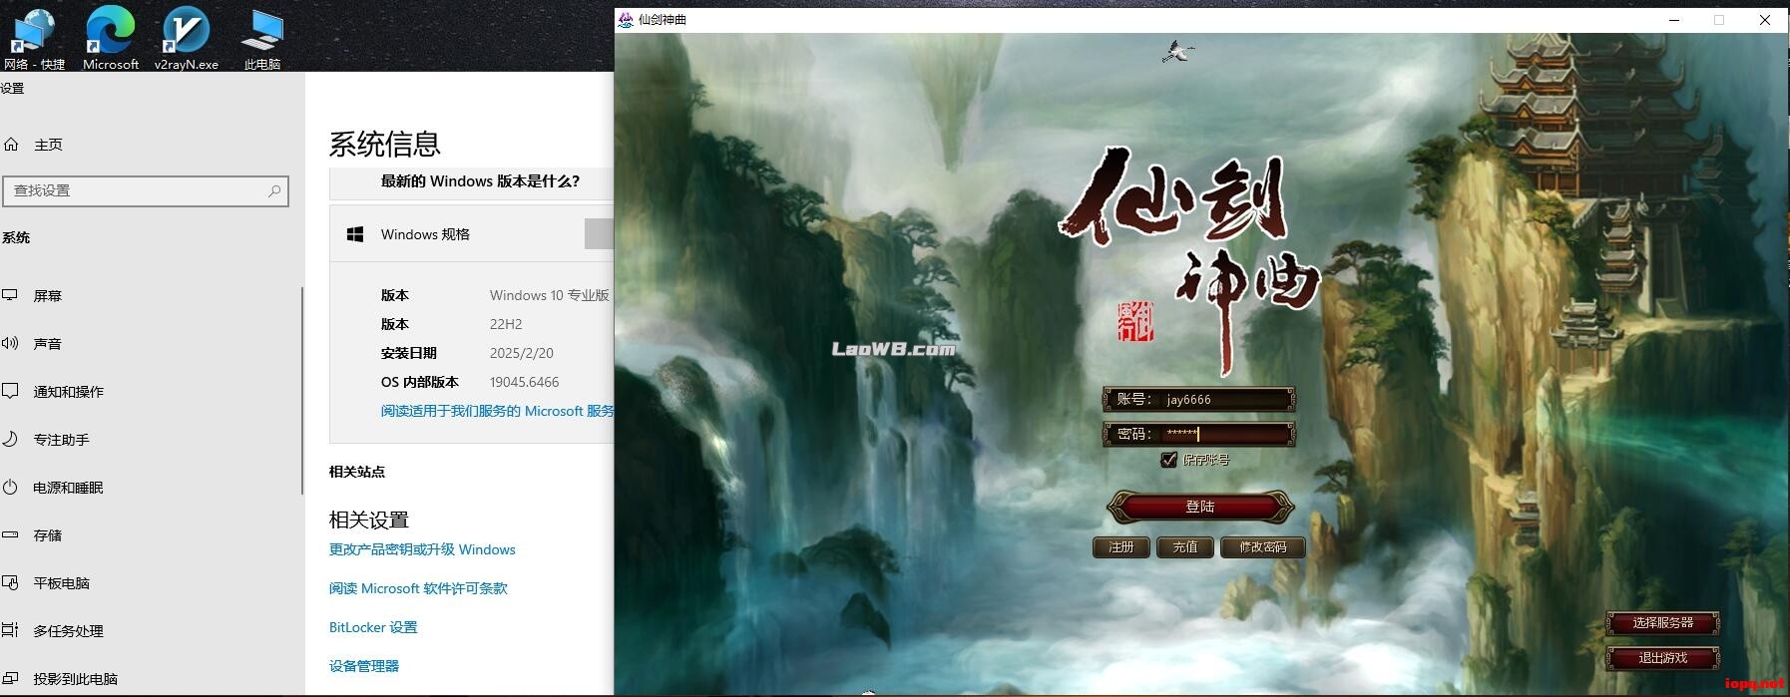
Task: Select the 通知和操作 icon in Settings sidebar
Action: pyautogui.click(x=11, y=391)
